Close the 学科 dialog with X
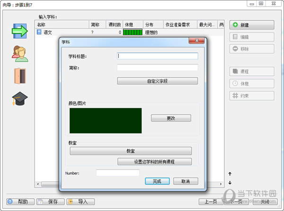The image size is (284, 211). (196, 41)
